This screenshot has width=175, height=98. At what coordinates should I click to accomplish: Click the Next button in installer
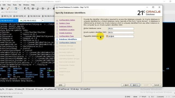coord(136,85)
